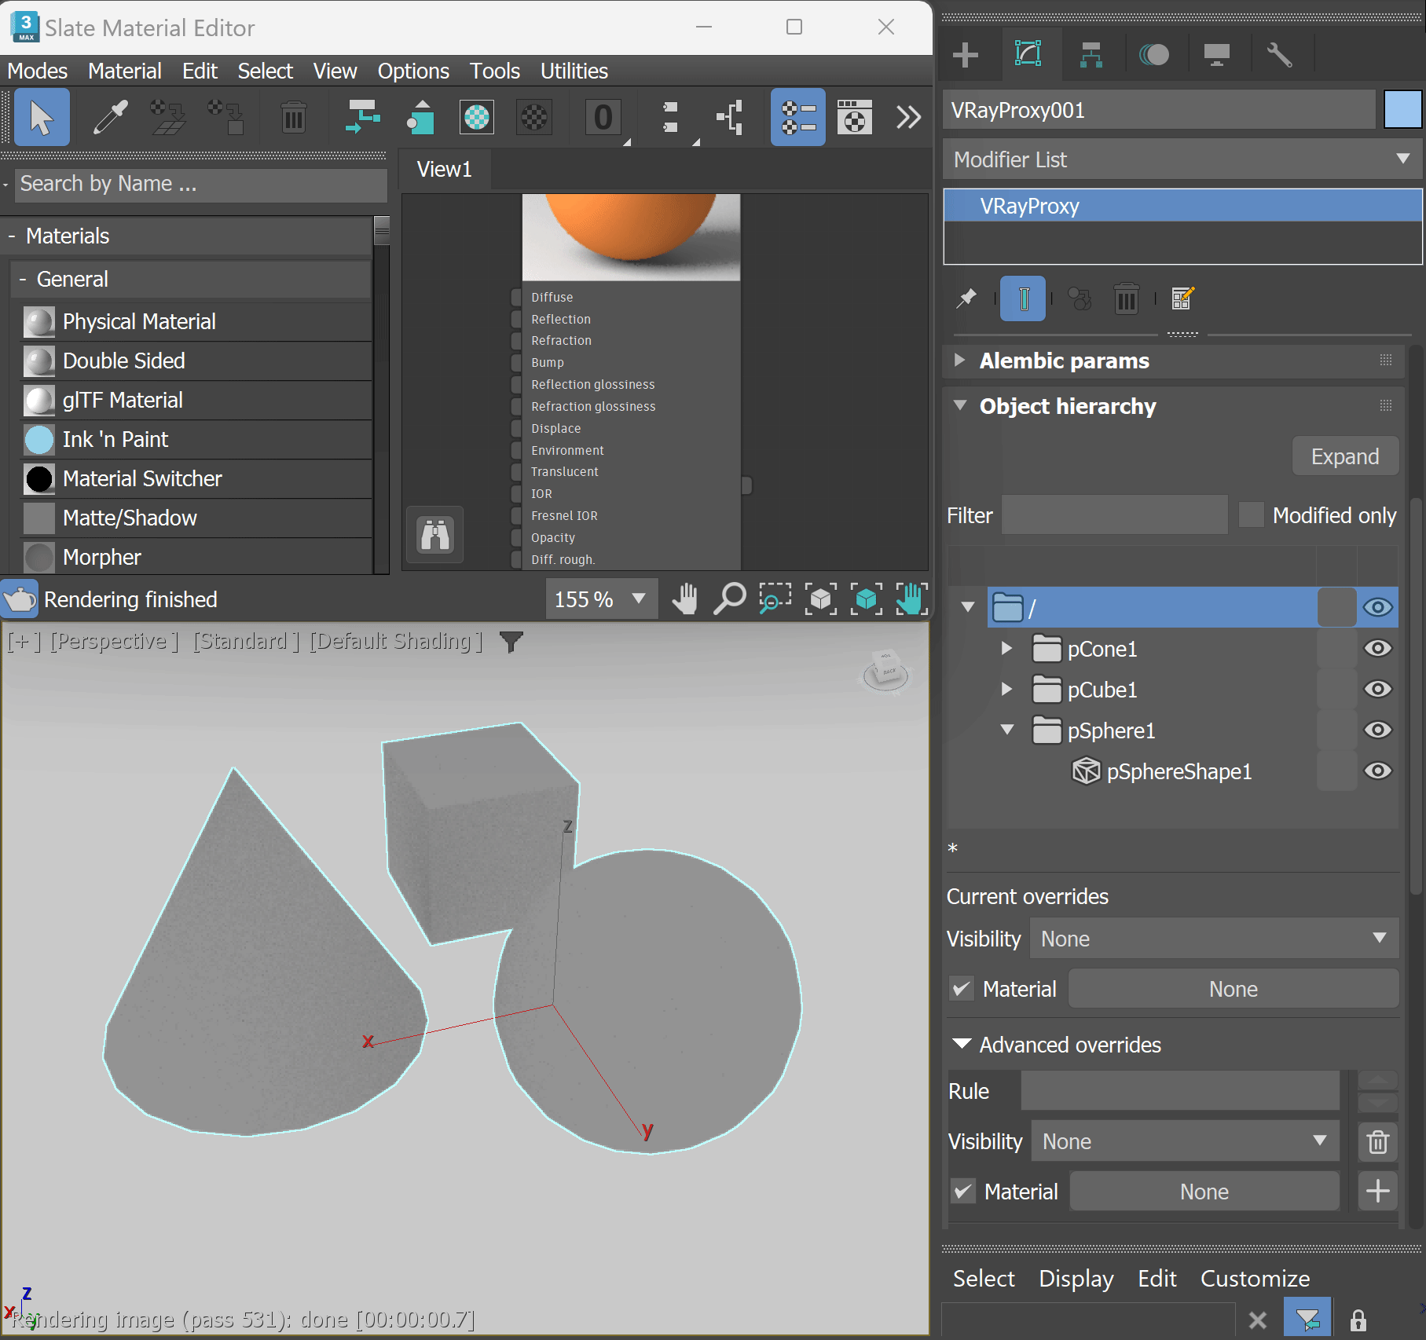The image size is (1426, 1340).
Task: Click the Delete Selected trash icon
Action: 293,117
